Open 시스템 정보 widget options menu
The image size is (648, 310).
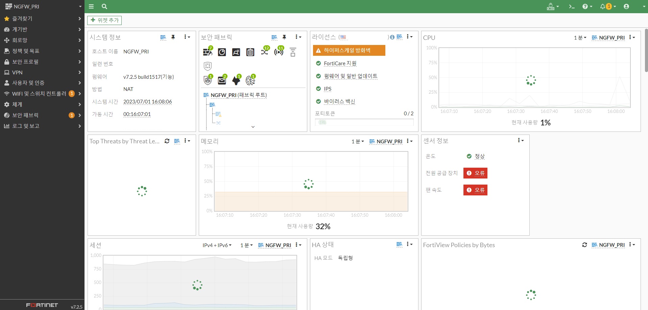click(187, 37)
